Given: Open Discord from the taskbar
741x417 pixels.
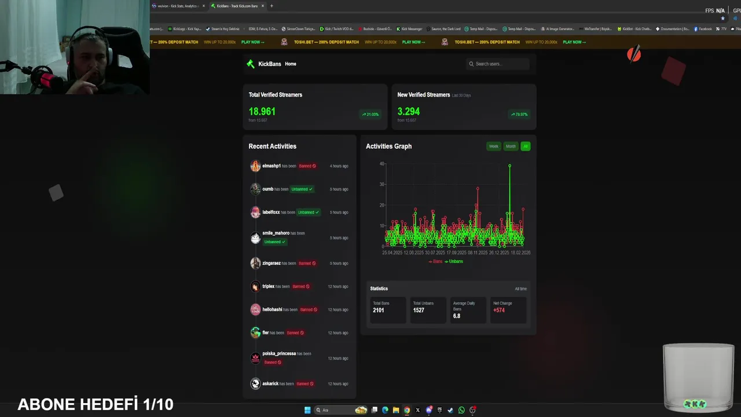Looking at the screenshot, I should click(429, 410).
